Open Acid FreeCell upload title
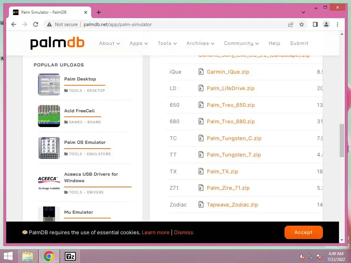 pyautogui.click(x=80, y=111)
